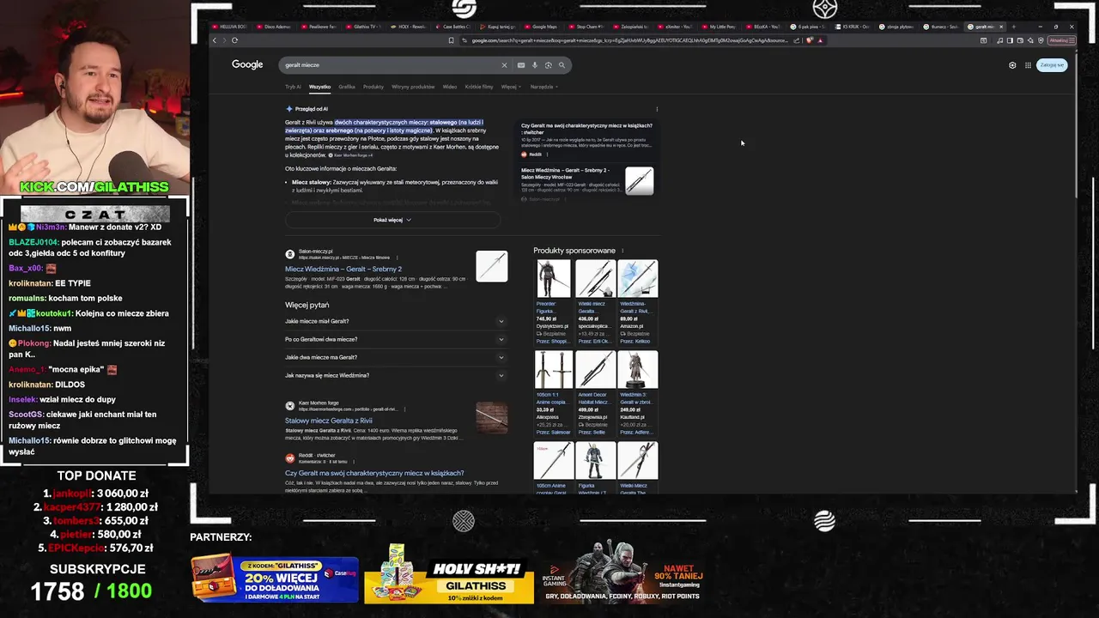1099x618 pixels.
Task: Open a new browser tab with the plus
Action: [x=1013, y=27]
